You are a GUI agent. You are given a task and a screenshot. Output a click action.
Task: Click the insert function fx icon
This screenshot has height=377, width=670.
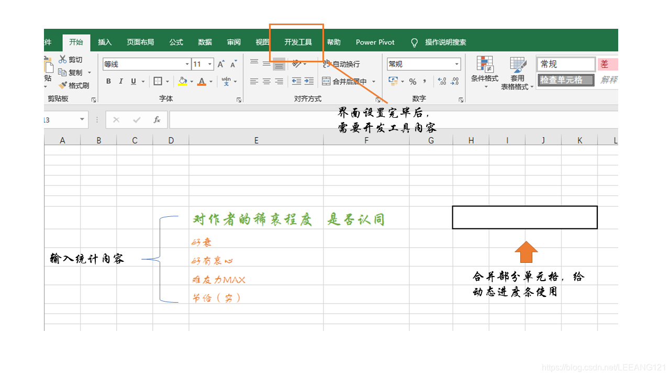(x=157, y=120)
